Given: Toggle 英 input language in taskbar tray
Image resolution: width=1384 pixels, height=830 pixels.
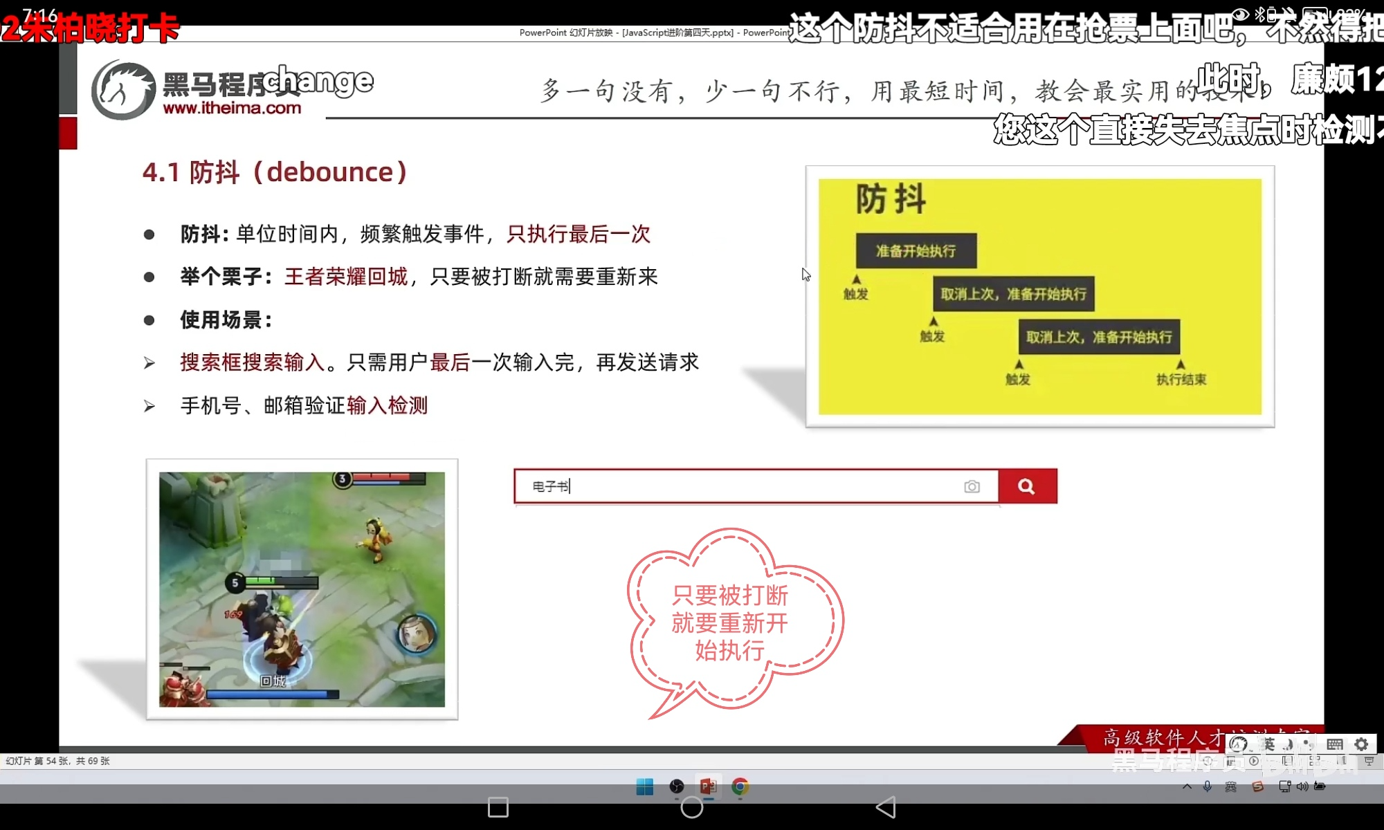Looking at the screenshot, I should click(x=1231, y=786).
